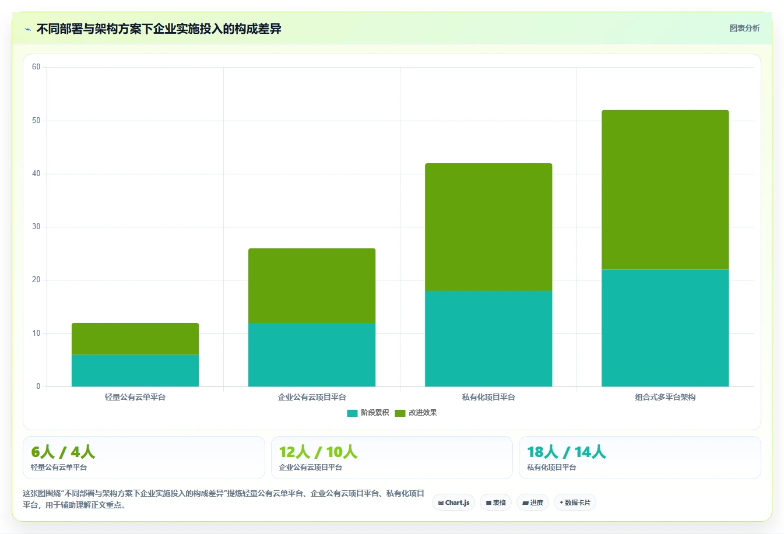The width and height of the screenshot is (784, 534).
Task: Click the 图表分析 label in the header
Action: coord(744,28)
